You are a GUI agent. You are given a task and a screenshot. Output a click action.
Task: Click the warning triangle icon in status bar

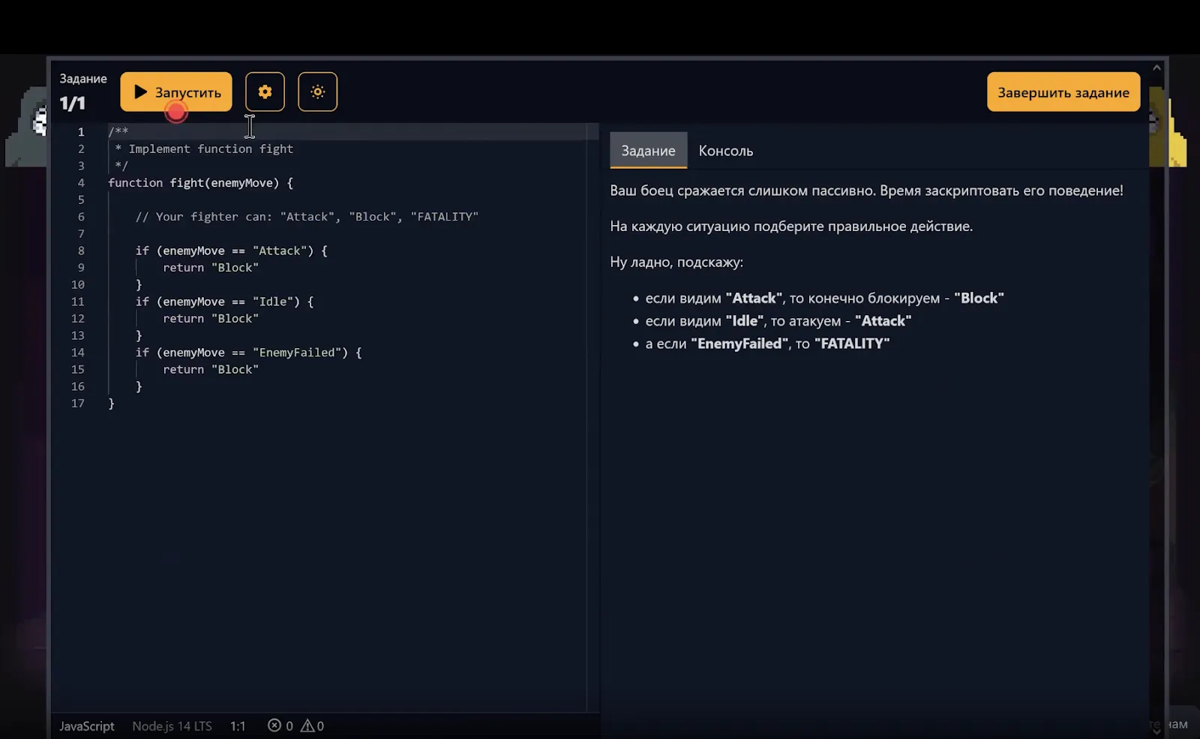[307, 725]
